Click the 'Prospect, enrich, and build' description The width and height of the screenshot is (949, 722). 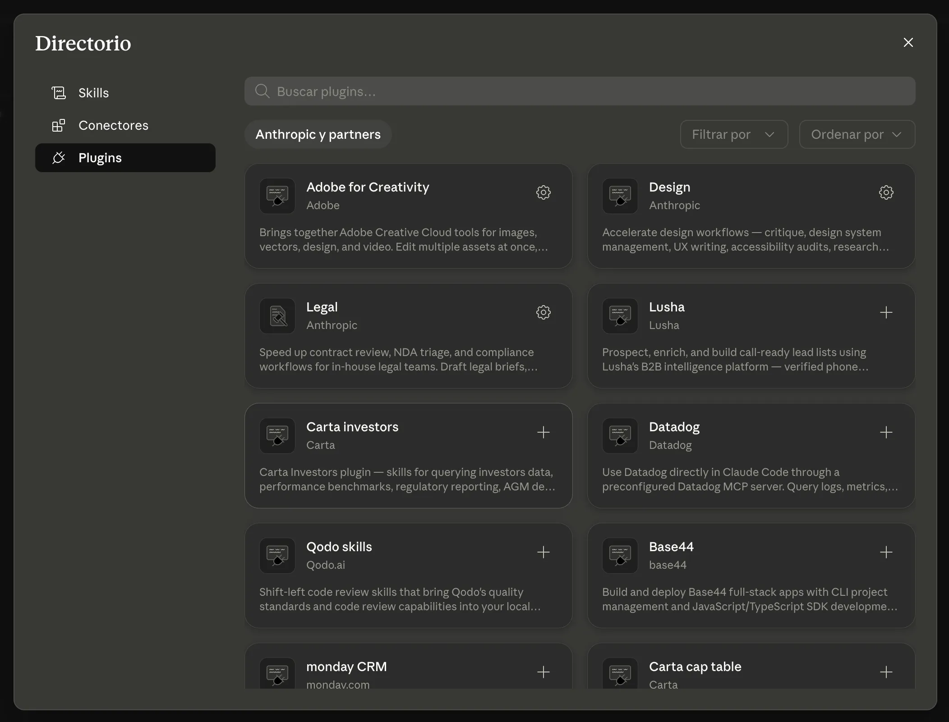pyautogui.click(x=735, y=360)
